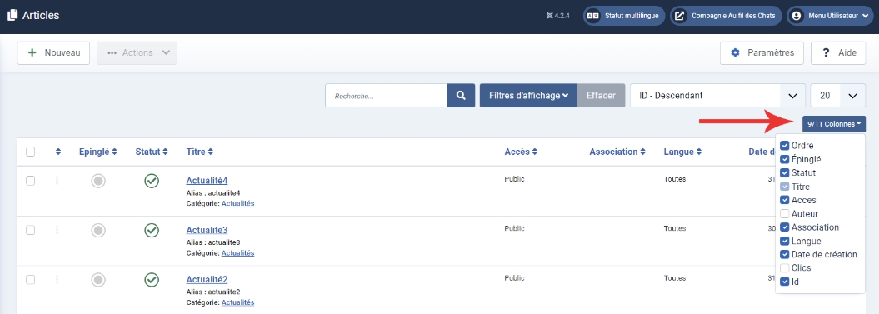Image resolution: width=879 pixels, height=314 pixels.
Task: Click published status icon of Actualité2
Action: click(x=152, y=279)
